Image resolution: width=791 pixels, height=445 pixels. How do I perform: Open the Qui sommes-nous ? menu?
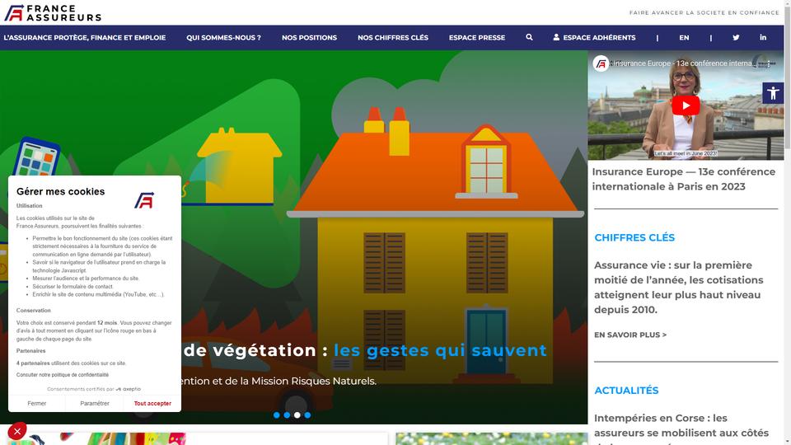tap(223, 37)
